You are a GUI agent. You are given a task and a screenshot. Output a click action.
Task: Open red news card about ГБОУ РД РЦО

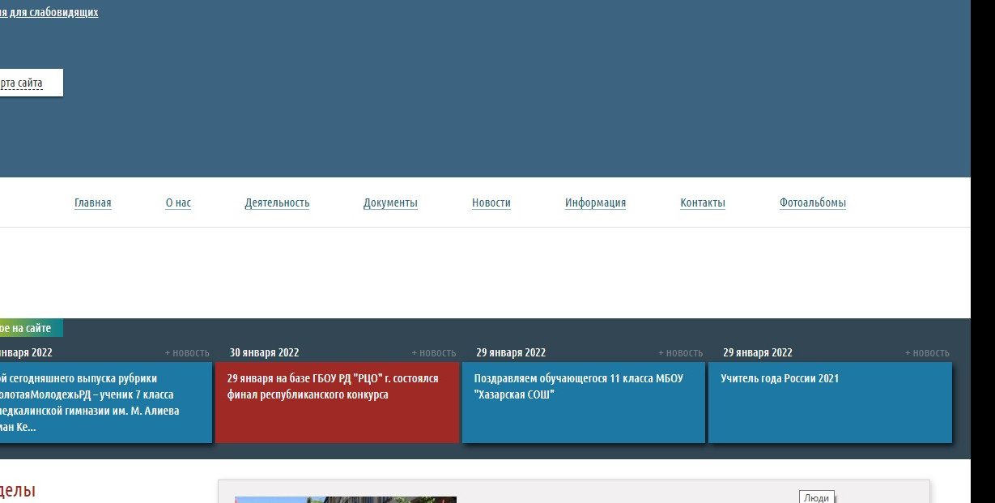click(x=337, y=402)
